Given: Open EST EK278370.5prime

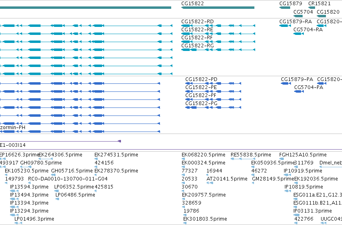Looking at the screenshot, I should (x=116, y=171).
